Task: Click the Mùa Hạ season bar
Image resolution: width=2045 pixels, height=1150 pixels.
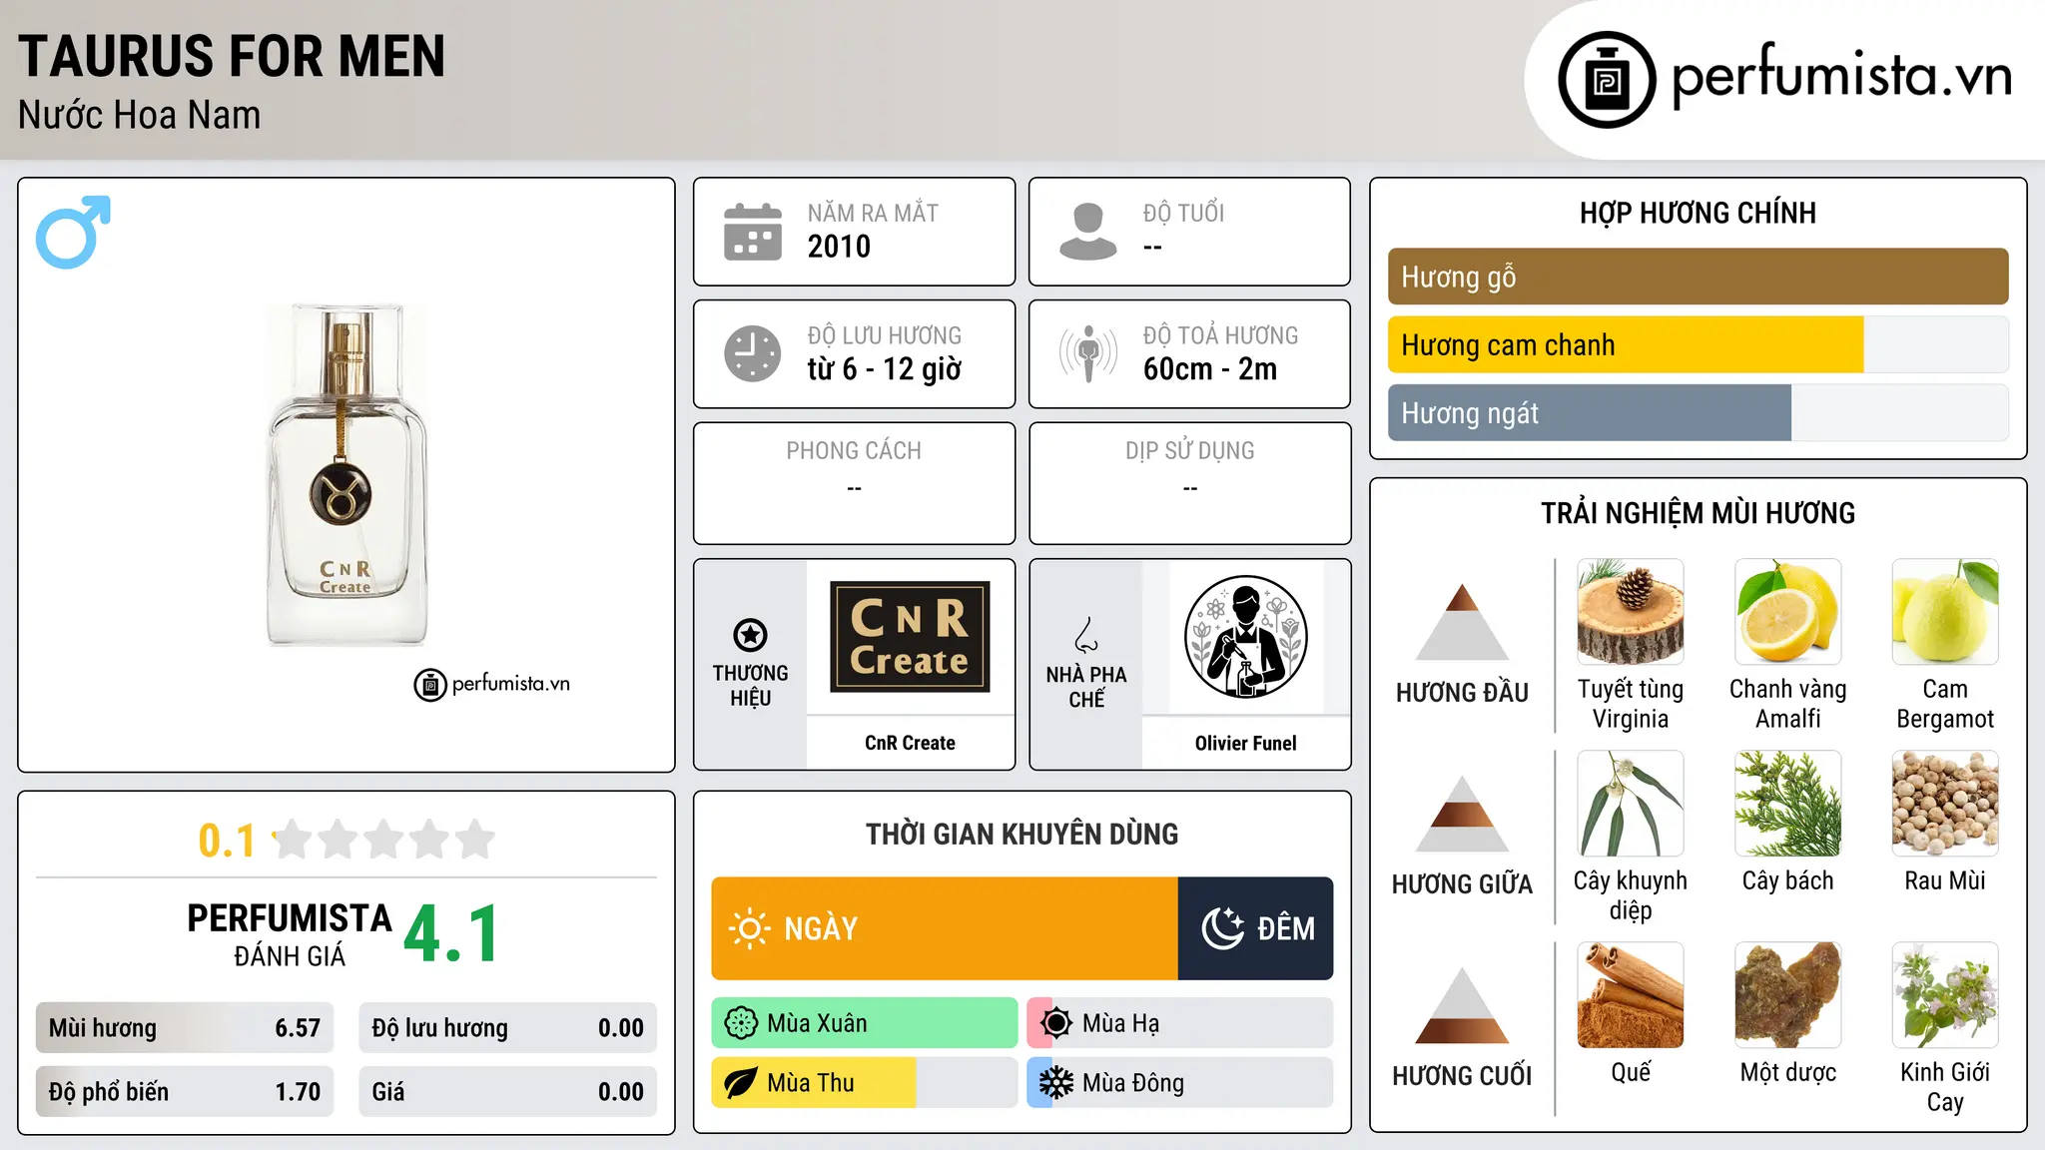Action: 1180,1023
